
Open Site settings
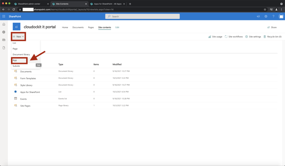[253, 37]
